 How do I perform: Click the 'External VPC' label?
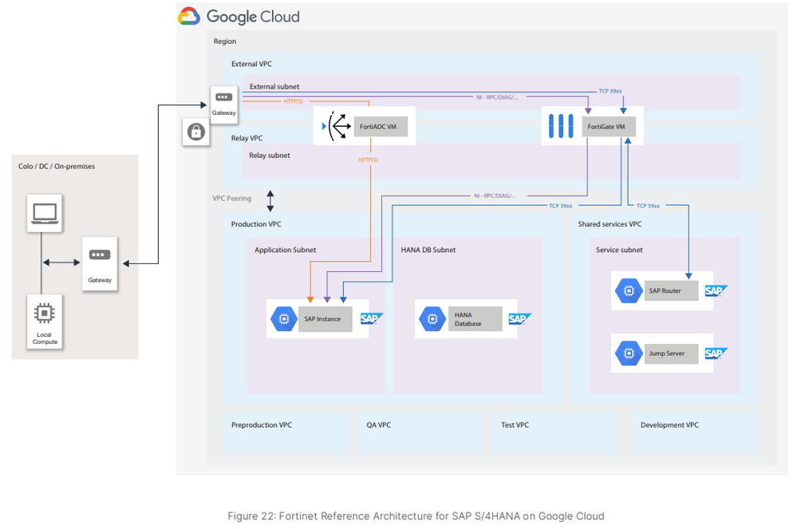point(251,64)
